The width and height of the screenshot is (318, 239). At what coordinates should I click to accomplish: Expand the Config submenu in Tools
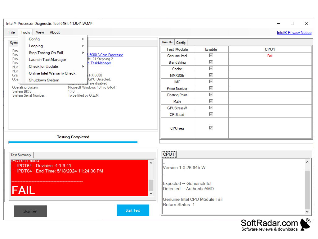(x=53, y=39)
